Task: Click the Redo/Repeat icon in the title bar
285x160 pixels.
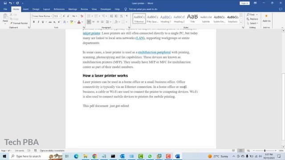Action: coord(17,3)
